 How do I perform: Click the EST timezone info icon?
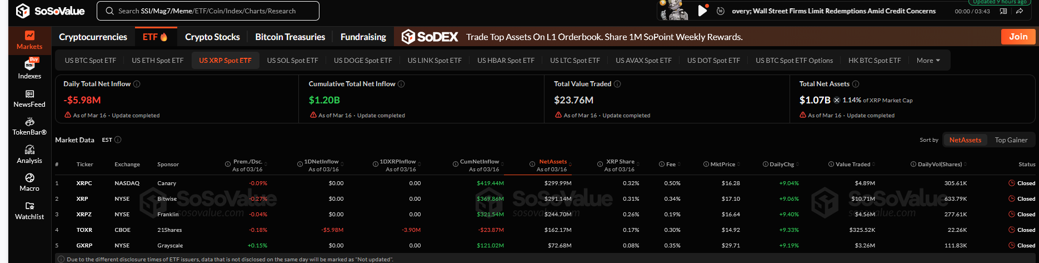(x=118, y=140)
